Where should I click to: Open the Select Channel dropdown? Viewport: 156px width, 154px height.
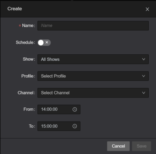[x=93, y=93]
